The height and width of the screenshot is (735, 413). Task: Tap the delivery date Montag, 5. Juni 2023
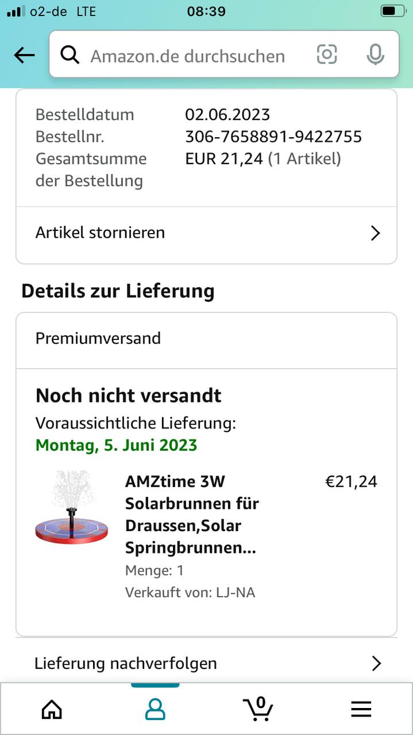[117, 445]
